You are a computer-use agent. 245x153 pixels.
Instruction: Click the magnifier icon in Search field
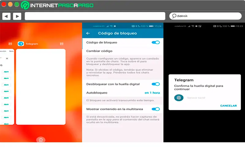(x=174, y=16)
